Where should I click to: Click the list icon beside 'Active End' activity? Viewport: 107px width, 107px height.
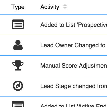[18, 104]
